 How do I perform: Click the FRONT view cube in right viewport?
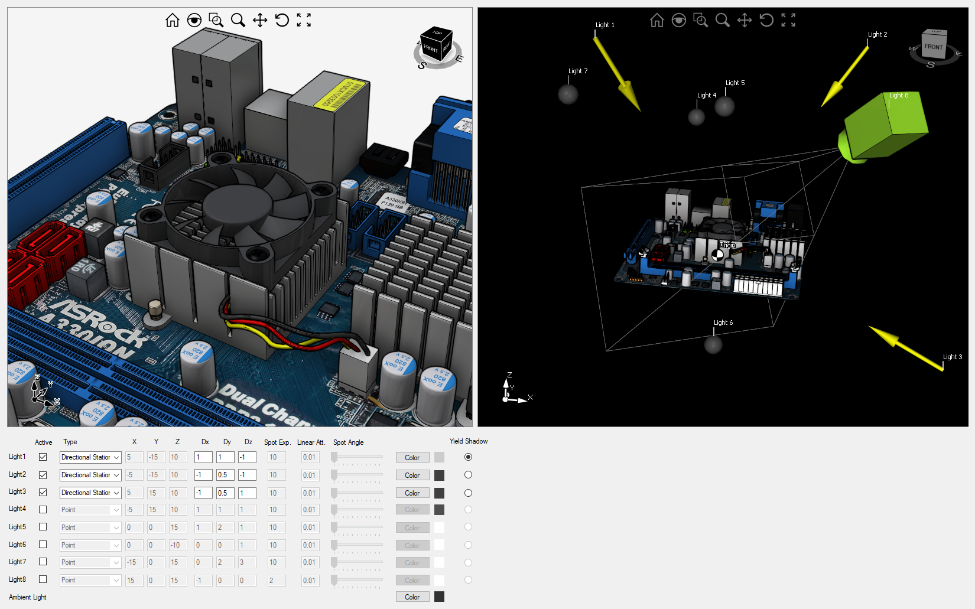pyautogui.click(x=934, y=45)
